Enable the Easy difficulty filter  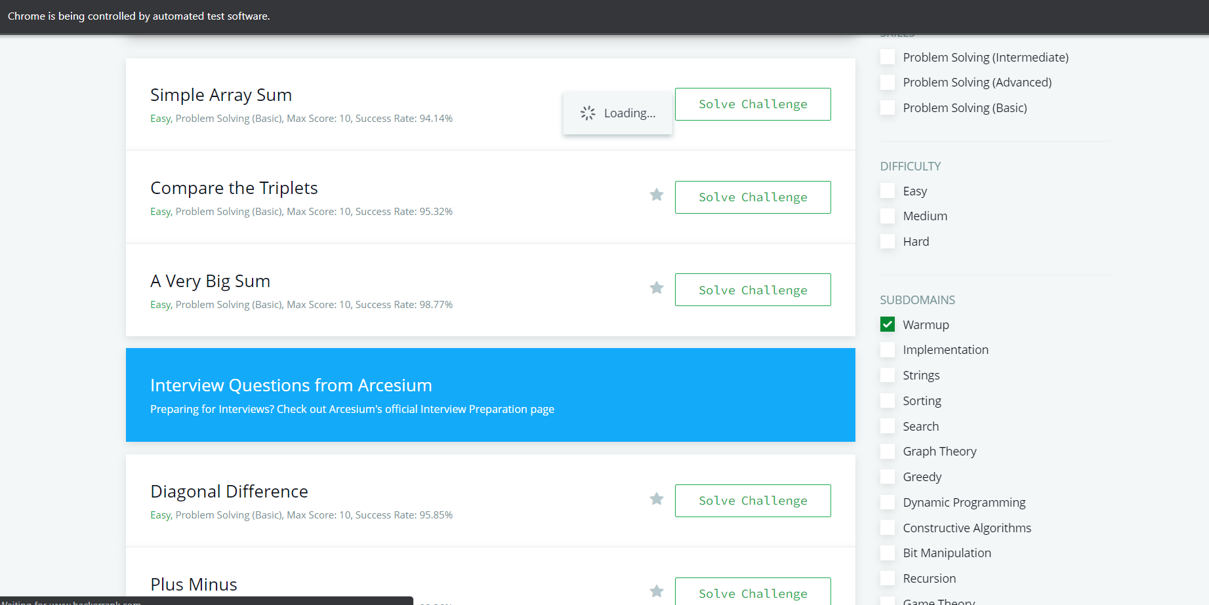pyautogui.click(x=887, y=191)
